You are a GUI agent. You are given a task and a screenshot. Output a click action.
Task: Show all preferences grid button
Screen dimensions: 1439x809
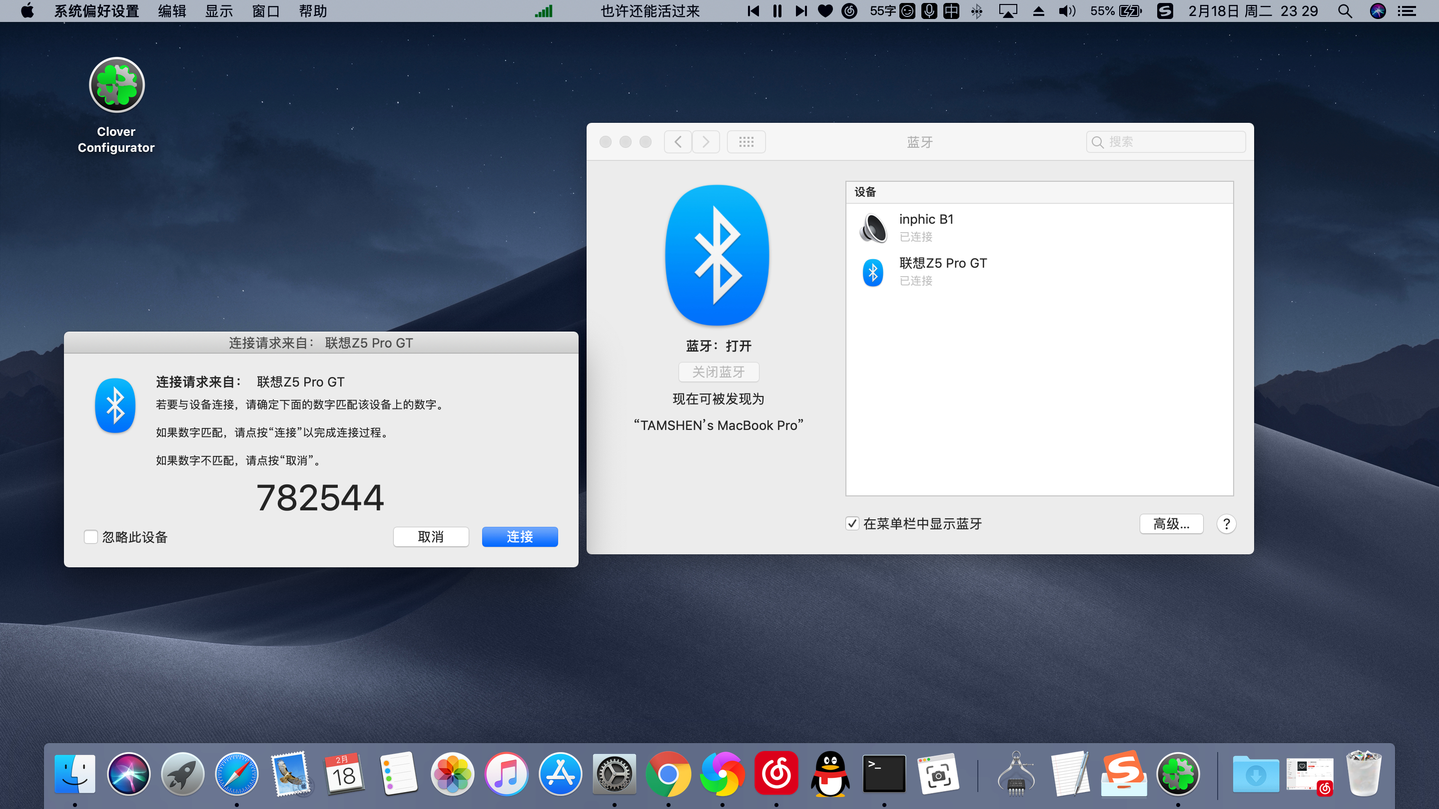[x=746, y=142]
